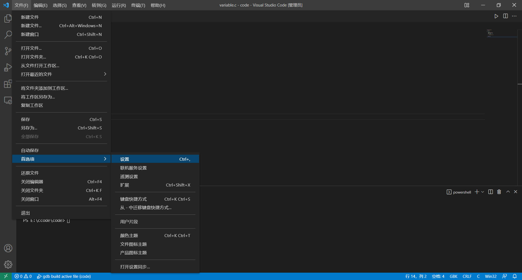
Task: Maximize the panel with the up chevron
Action: pos(508,192)
